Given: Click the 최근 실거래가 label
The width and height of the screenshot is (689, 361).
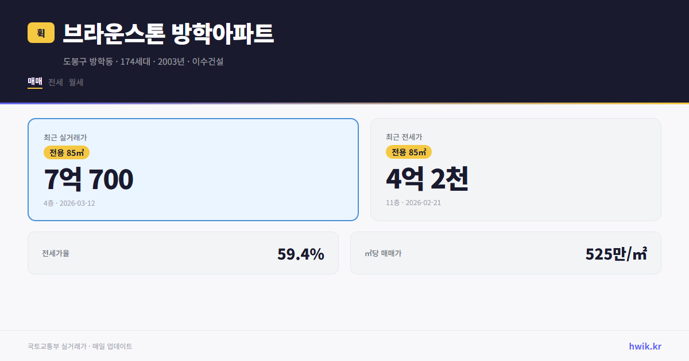Looking at the screenshot, I should pyautogui.click(x=65, y=137).
